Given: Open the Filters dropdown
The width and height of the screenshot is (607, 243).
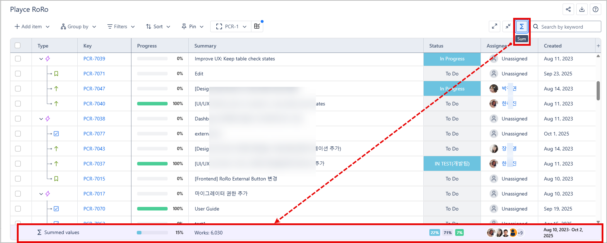Looking at the screenshot, I should tap(121, 26).
